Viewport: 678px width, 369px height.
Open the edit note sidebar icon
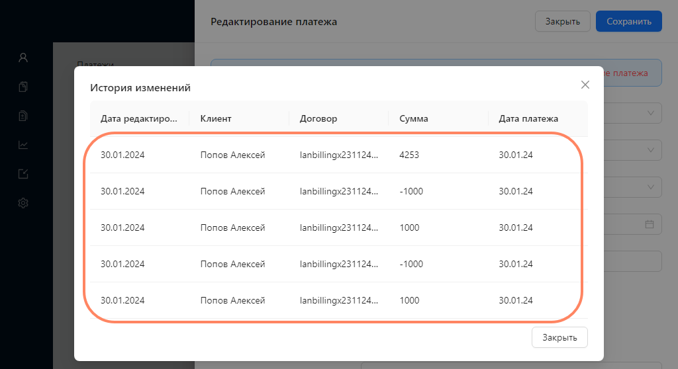23,174
